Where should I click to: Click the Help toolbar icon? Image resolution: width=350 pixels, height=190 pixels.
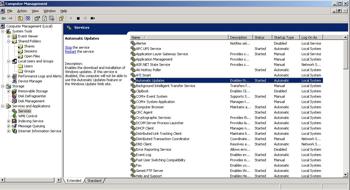pos(61,18)
